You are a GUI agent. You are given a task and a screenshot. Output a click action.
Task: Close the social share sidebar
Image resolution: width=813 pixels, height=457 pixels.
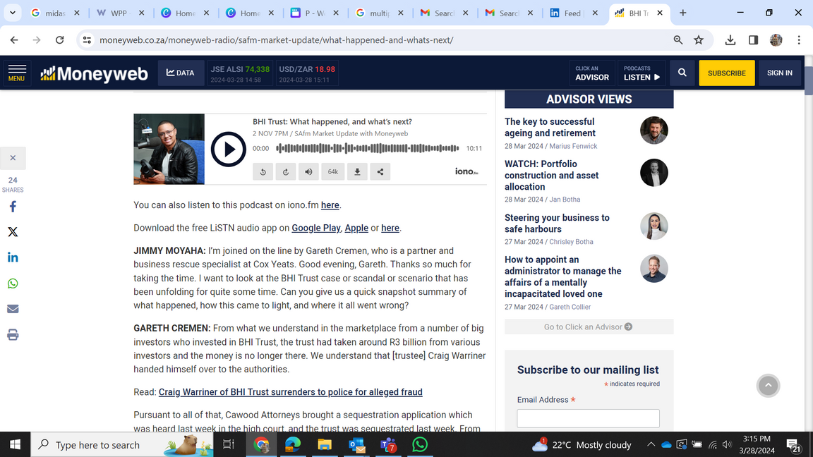[x=13, y=158]
